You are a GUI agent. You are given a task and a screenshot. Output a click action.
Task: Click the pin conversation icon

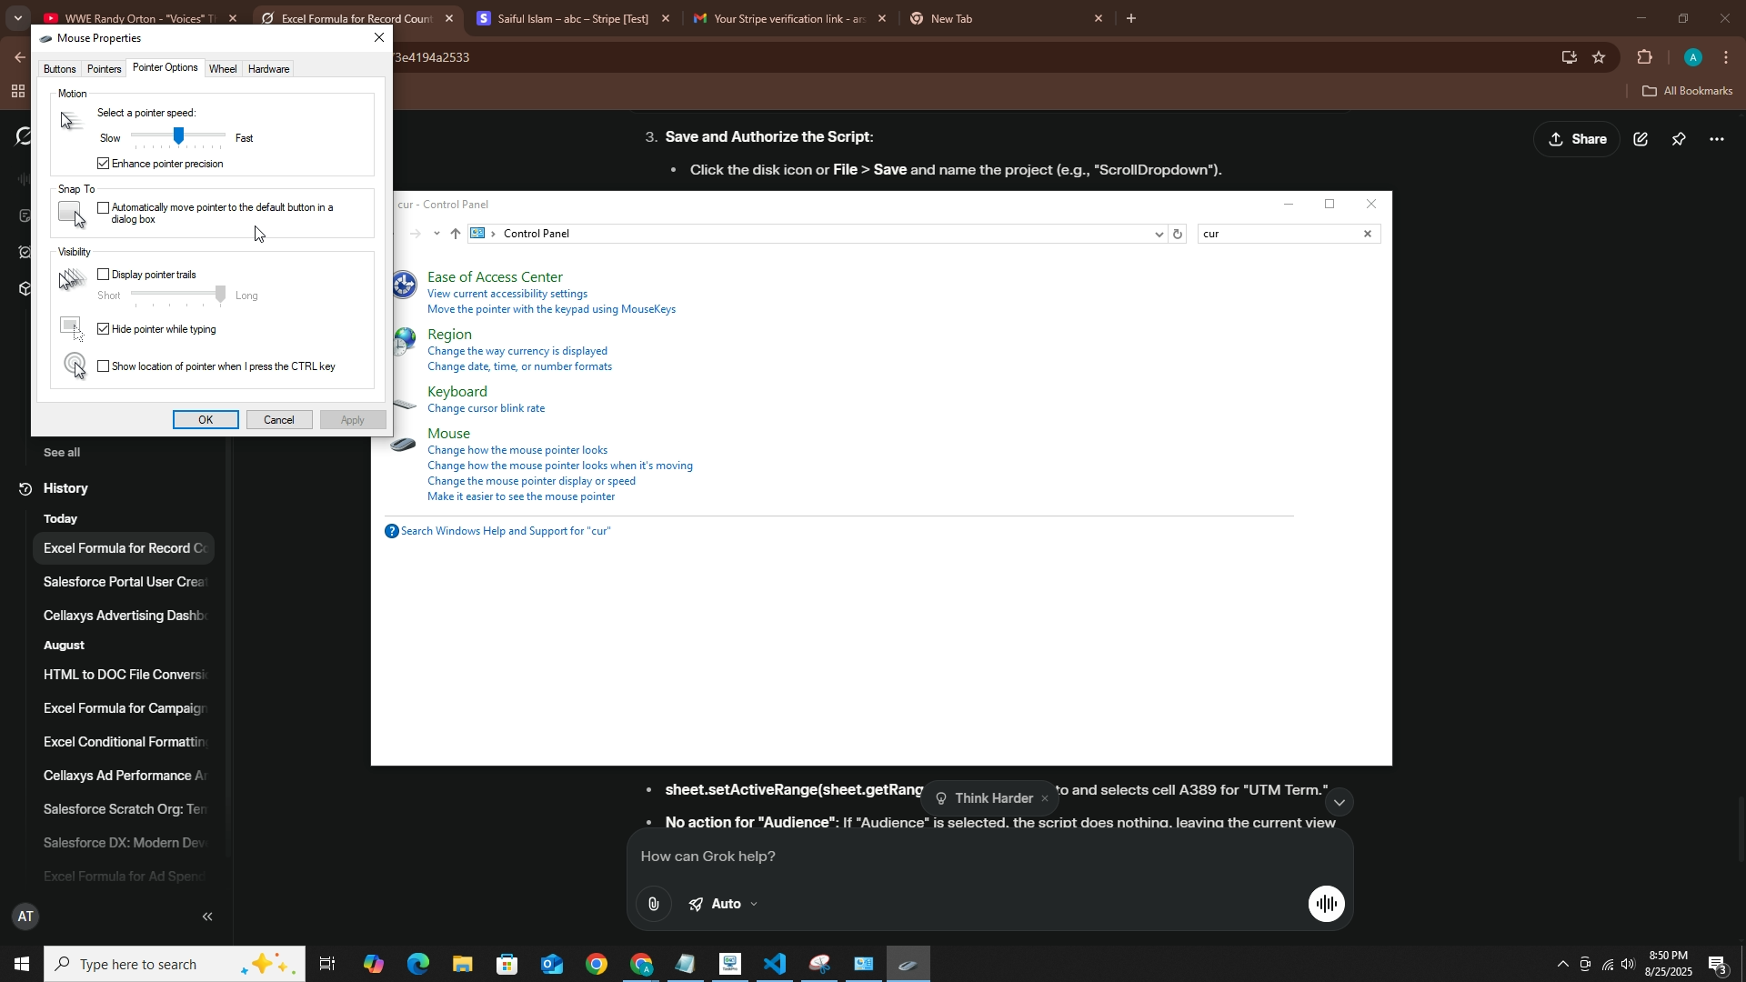tap(1679, 139)
